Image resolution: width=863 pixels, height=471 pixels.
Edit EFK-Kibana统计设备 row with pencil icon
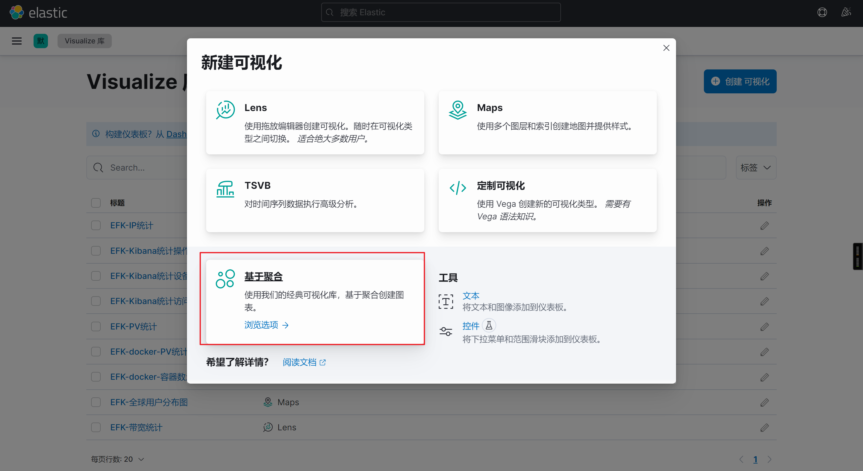pyautogui.click(x=764, y=276)
